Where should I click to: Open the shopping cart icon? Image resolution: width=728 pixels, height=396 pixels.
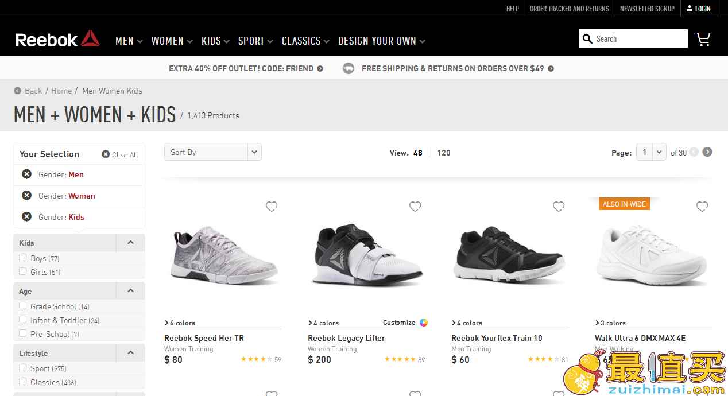702,38
